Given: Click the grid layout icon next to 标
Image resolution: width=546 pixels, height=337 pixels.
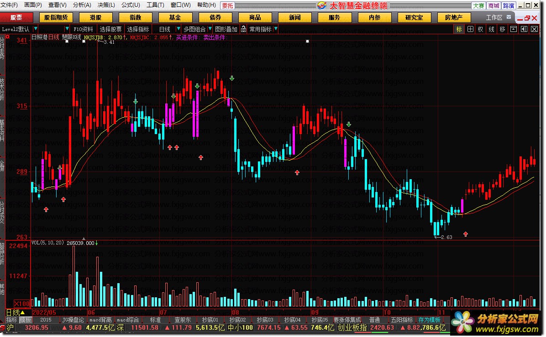Looking at the screenshot, I should pyautogui.click(x=470, y=29).
